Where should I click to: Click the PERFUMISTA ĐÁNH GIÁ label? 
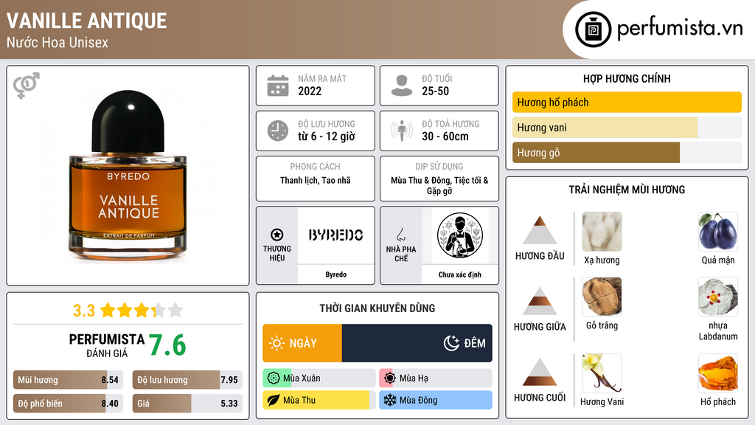tap(106, 345)
